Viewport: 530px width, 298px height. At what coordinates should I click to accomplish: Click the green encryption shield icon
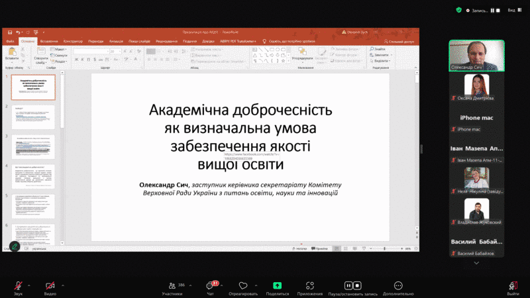tap(458, 10)
